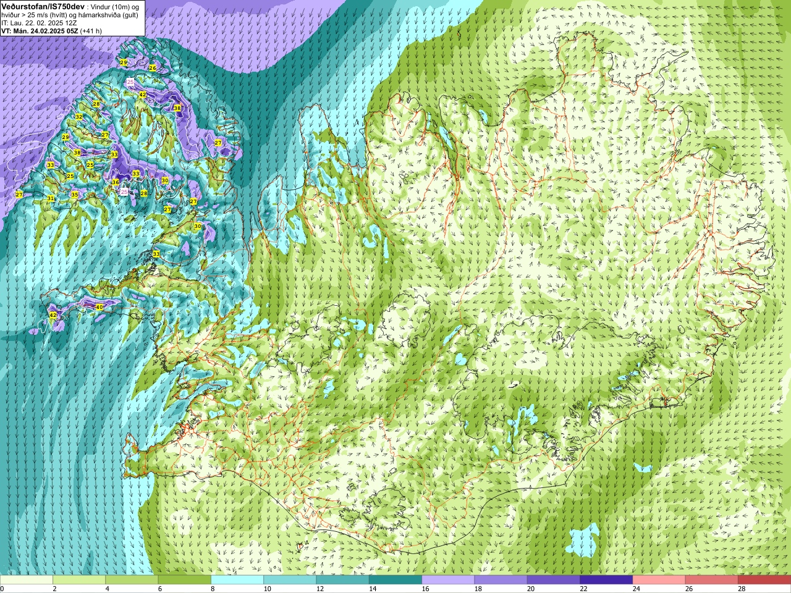Click the yellow gust marker 40
The height and width of the screenshot is (593, 791).
click(x=99, y=307)
